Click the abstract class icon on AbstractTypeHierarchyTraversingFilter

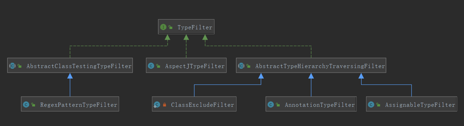[241, 66]
